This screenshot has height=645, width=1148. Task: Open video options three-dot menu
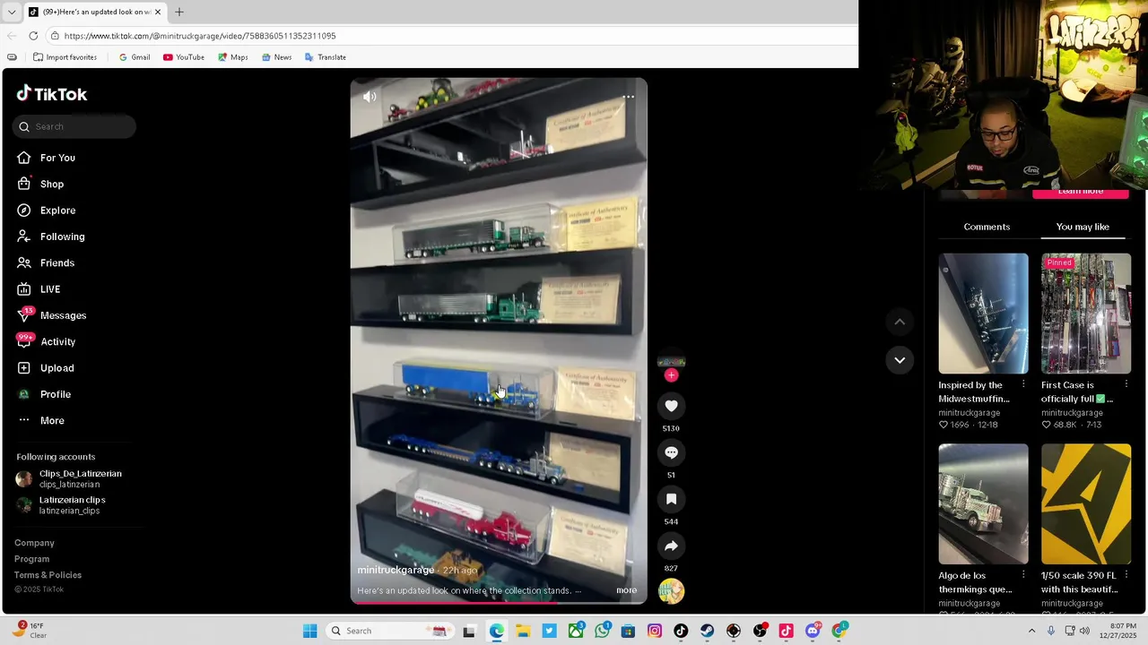click(x=629, y=97)
